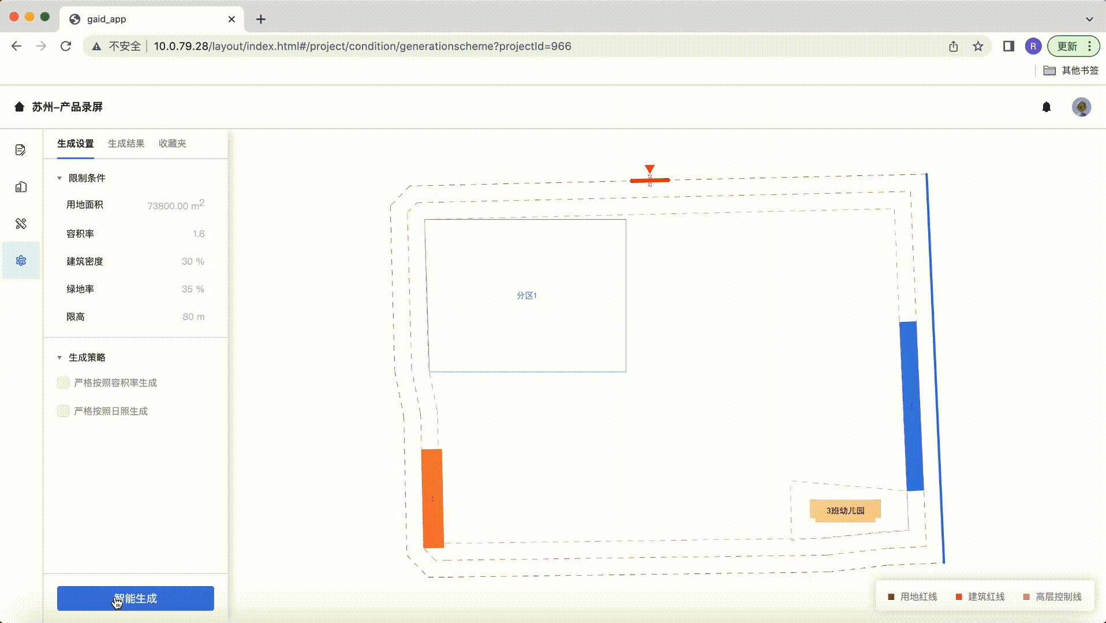Collapse the 限制条件 section
The width and height of the screenshot is (1106, 623).
coord(59,178)
